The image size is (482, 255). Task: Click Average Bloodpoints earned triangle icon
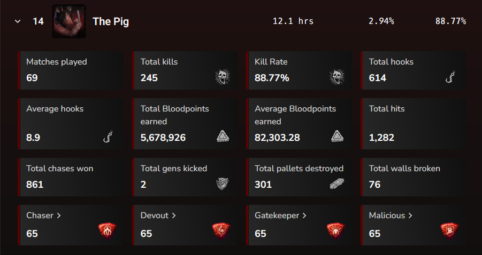coord(336,137)
